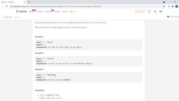Click the Premium button
179x101 pixels.
[140, 12]
